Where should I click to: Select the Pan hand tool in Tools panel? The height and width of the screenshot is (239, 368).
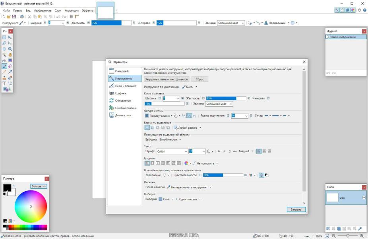pos(10,55)
